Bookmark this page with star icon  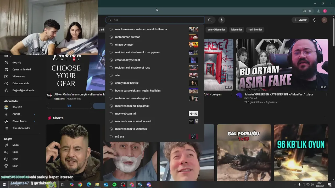pos(310,11)
